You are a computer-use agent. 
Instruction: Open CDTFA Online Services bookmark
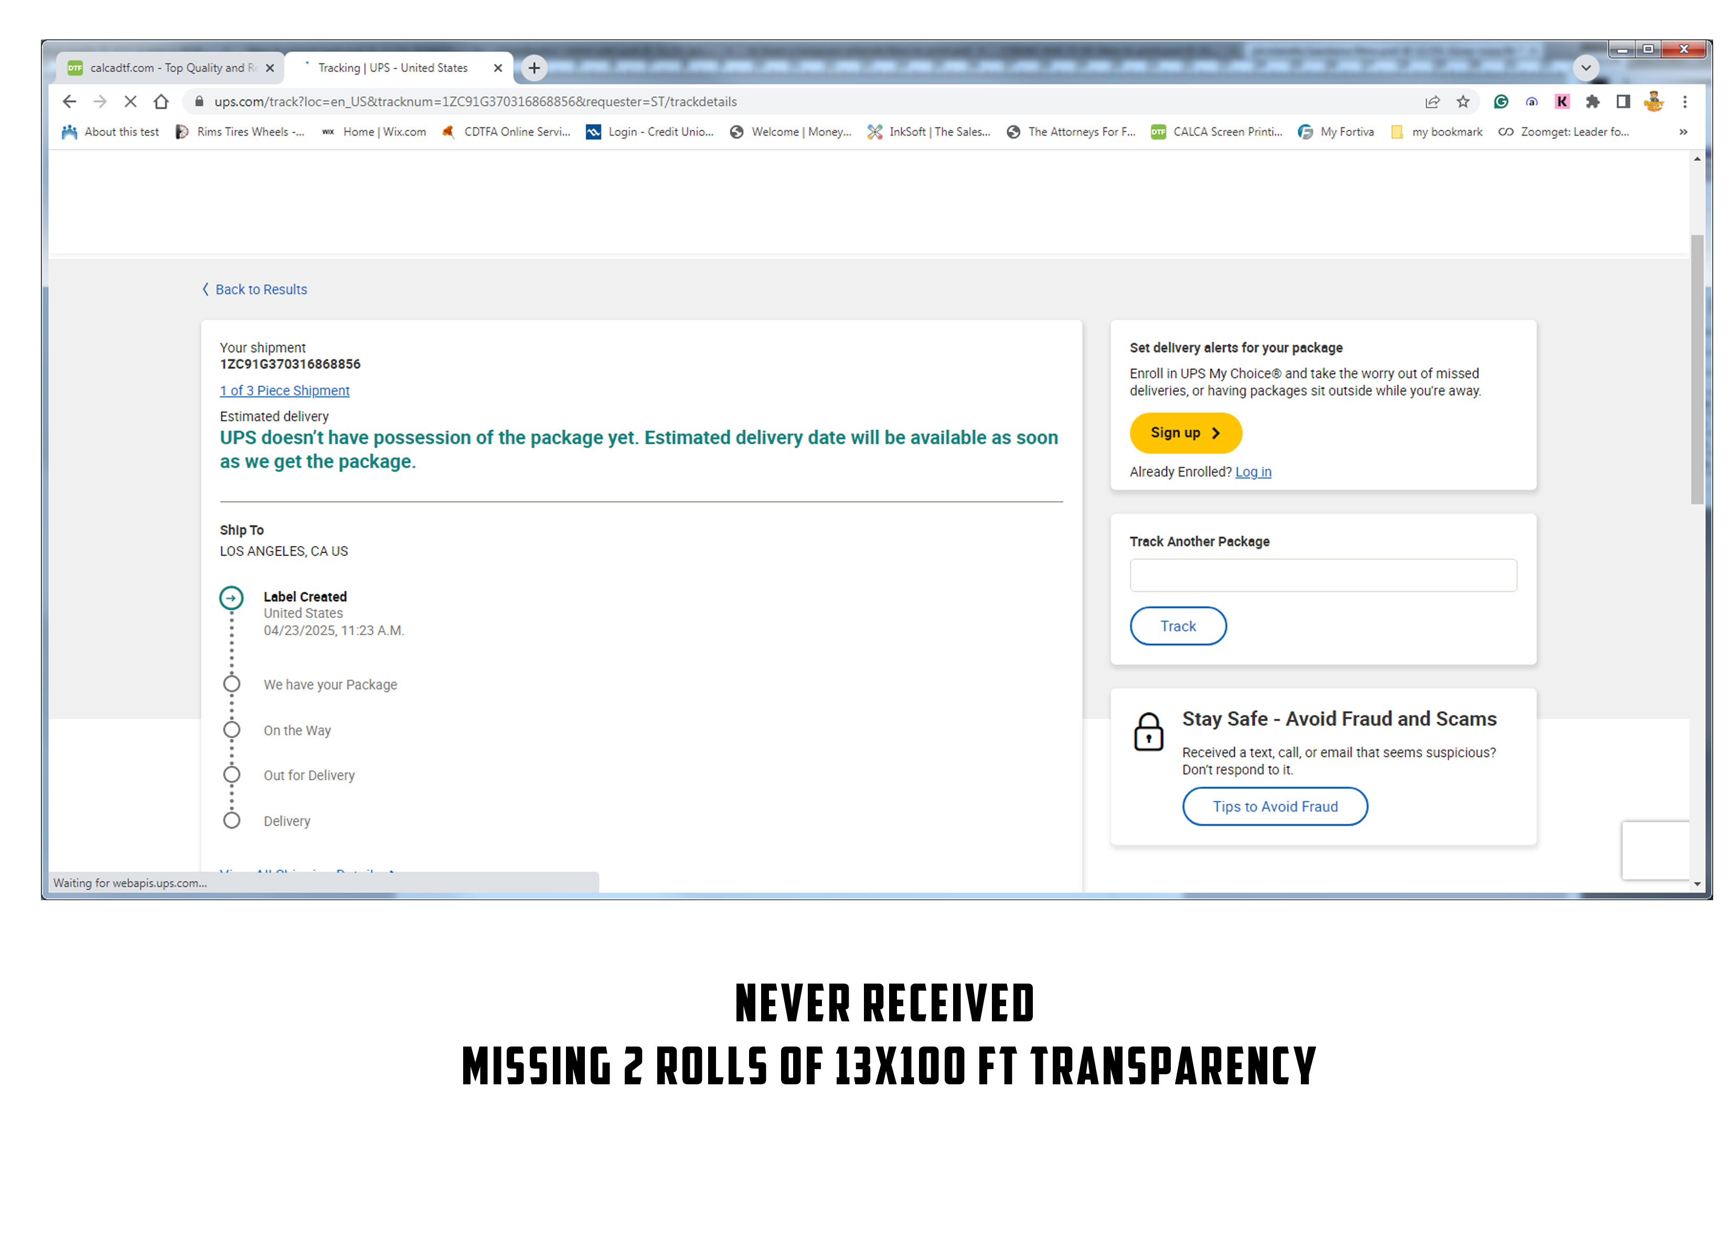click(x=506, y=132)
